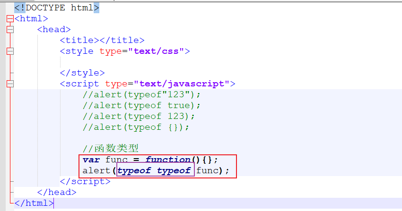402x211 pixels.
Task: Click the closing head tag
Action: tap(57, 192)
